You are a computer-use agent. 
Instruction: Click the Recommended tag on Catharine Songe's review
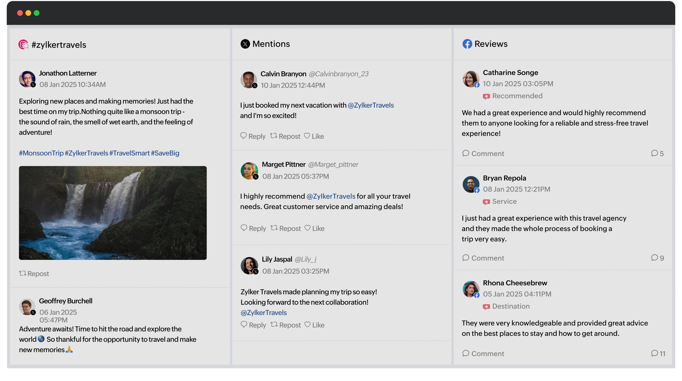coord(513,96)
